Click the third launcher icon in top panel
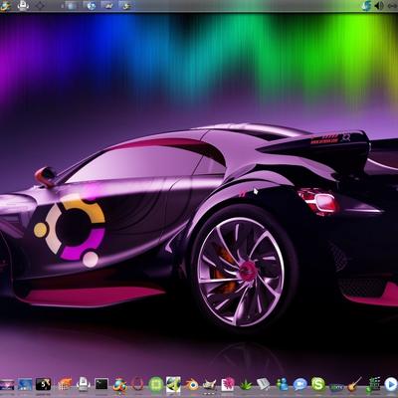 (x=108, y=6)
